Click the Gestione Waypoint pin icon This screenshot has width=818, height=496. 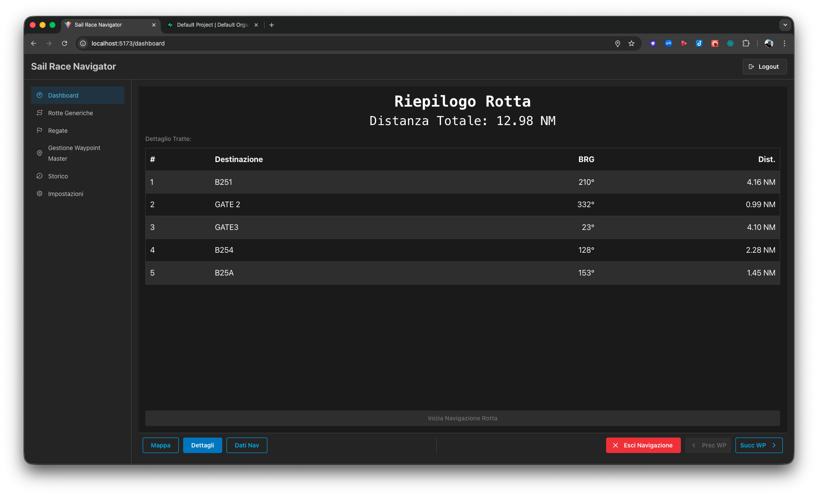40,153
